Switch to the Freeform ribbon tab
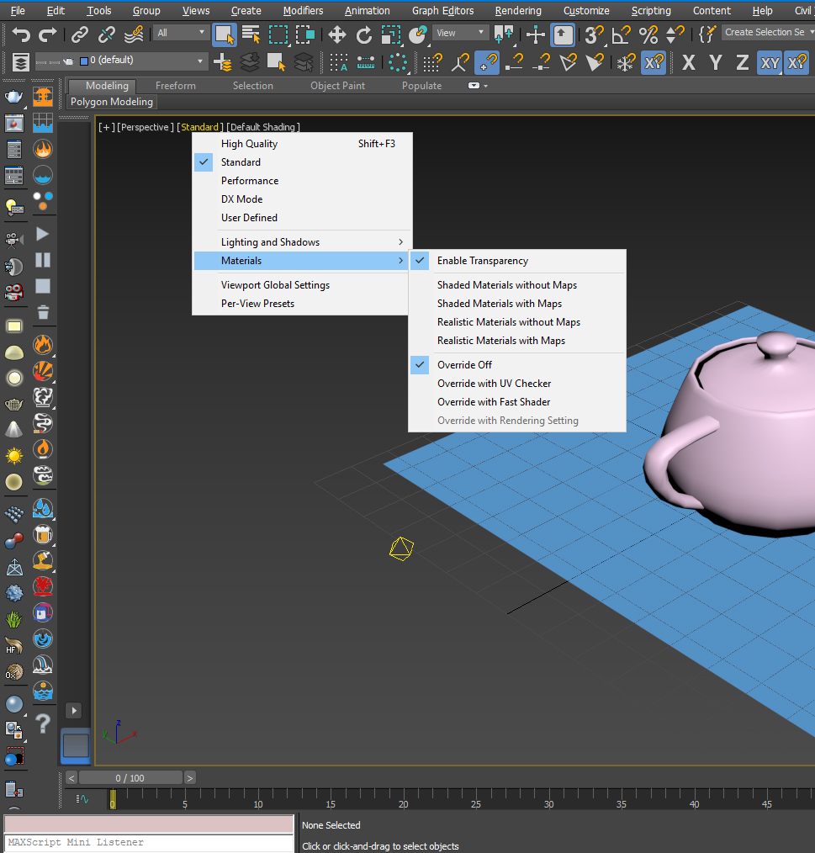Screen dimensions: 815x853 click(x=174, y=85)
